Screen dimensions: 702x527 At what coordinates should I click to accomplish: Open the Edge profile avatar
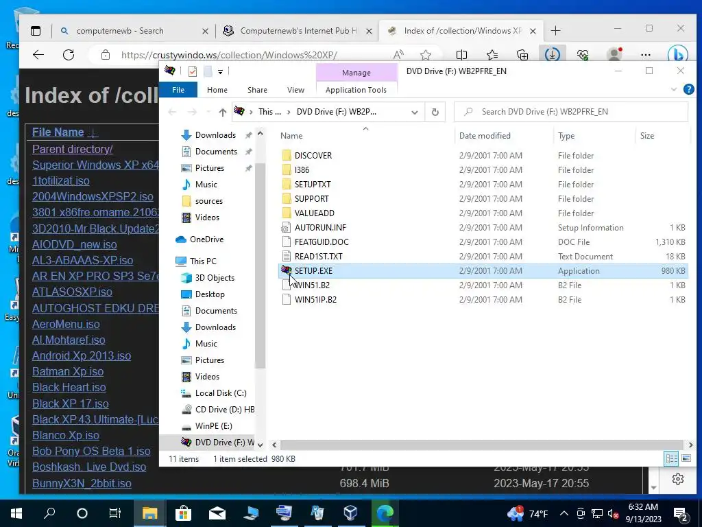pos(615,54)
